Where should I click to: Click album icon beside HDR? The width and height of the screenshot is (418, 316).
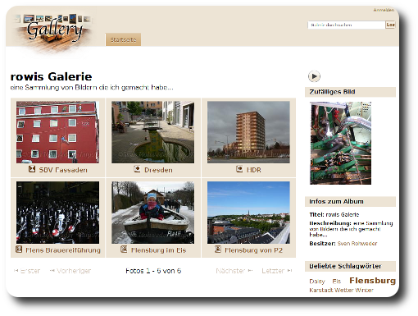tap(239, 169)
